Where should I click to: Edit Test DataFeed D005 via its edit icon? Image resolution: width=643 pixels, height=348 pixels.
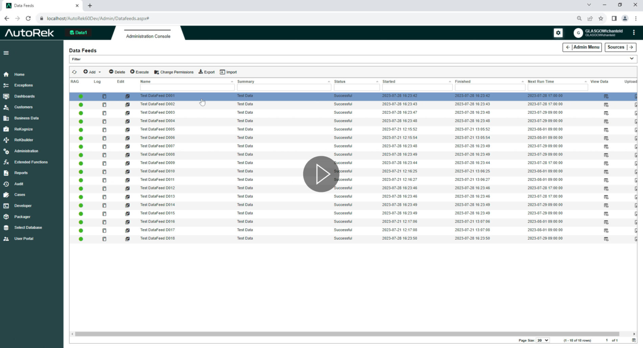(x=127, y=130)
